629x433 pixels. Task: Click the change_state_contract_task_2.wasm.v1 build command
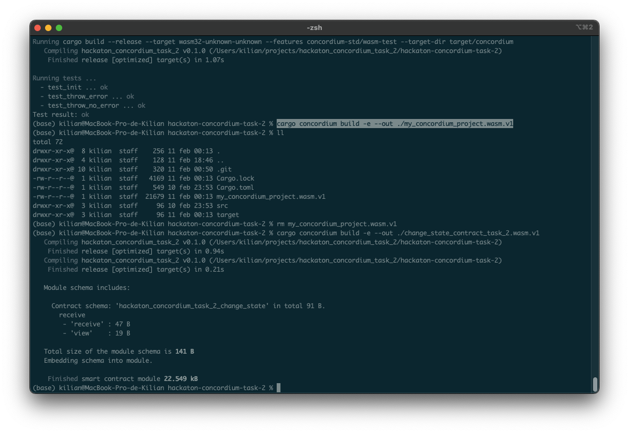[408, 233]
